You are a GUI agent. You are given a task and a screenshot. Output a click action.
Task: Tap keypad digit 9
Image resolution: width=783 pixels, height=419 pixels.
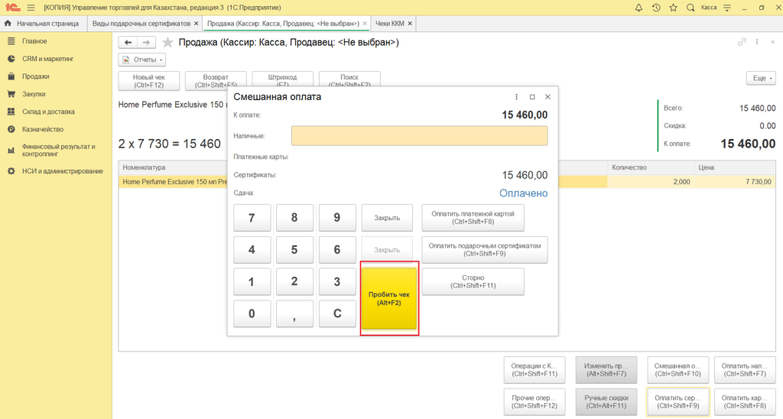coord(337,218)
